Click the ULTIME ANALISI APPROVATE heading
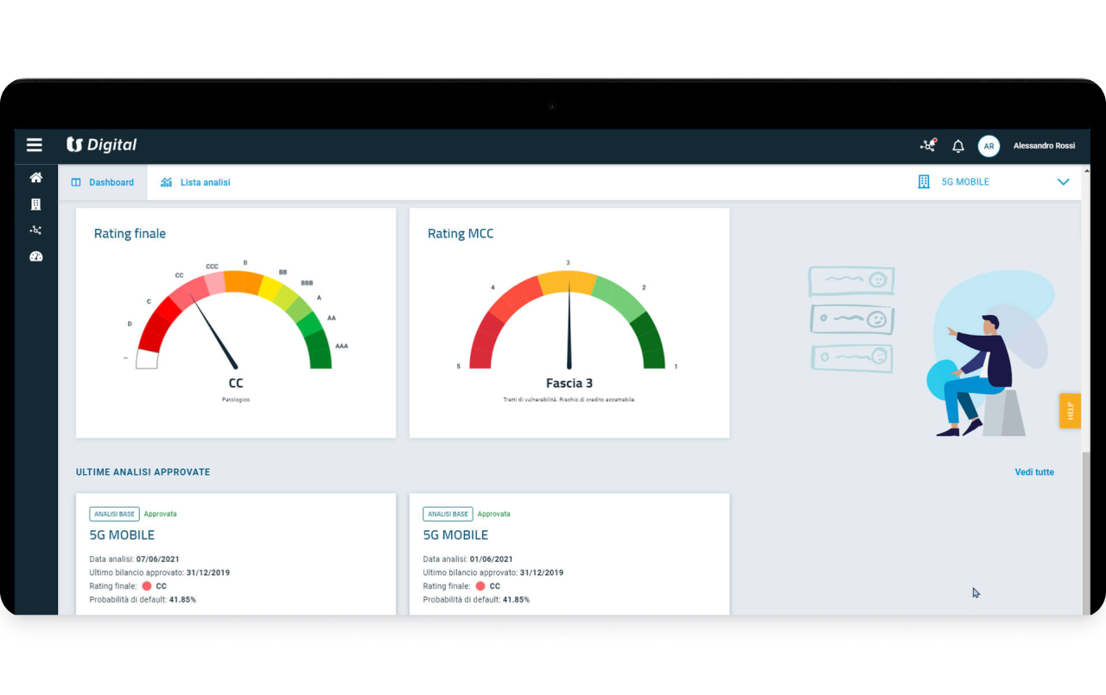This screenshot has width=1106, height=695. [143, 472]
